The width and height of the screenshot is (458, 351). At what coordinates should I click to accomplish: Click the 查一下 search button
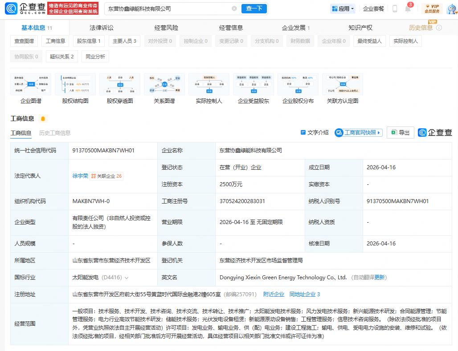[x=254, y=8]
